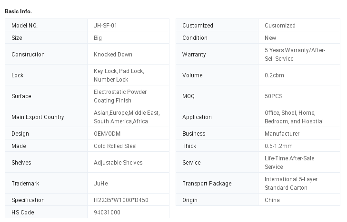Screen dimensions: 347x222
Task: Click the 0.5-1.2mm thickness value
Action: [x=278, y=146]
